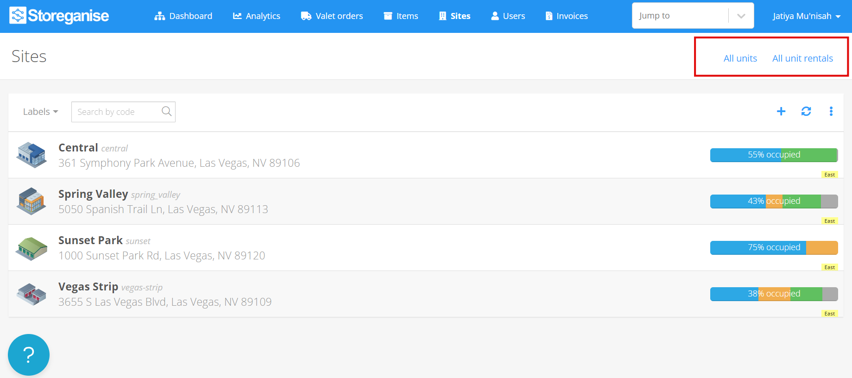
Task: Click the central site code text
Action: coord(114,149)
